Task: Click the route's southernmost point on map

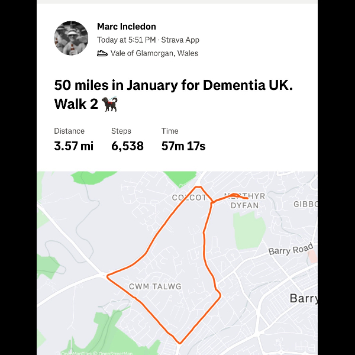Action: pos(180,343)
